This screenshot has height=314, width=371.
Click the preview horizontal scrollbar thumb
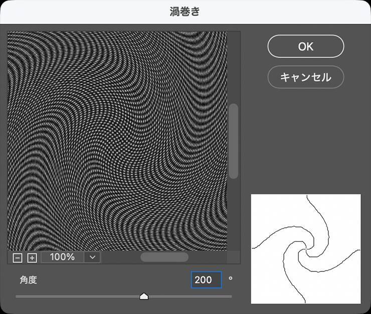click(164, 257)
